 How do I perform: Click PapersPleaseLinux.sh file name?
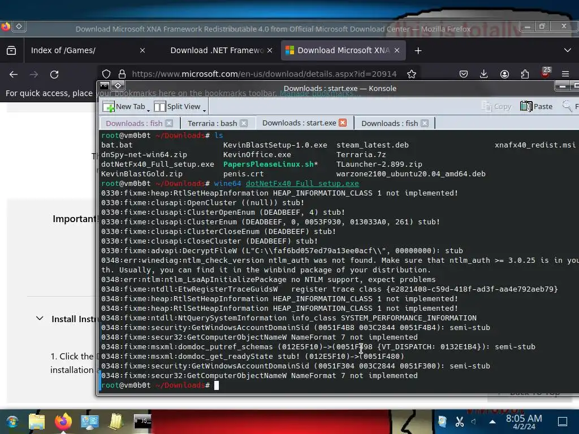coord(269,164)
